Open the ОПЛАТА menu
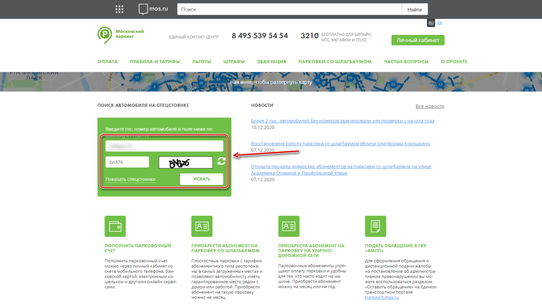Viewport: 542px width, 305px height. click(x=108, y=61)
